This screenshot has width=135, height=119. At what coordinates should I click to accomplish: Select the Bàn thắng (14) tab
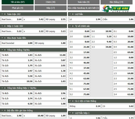coord(116,2)
